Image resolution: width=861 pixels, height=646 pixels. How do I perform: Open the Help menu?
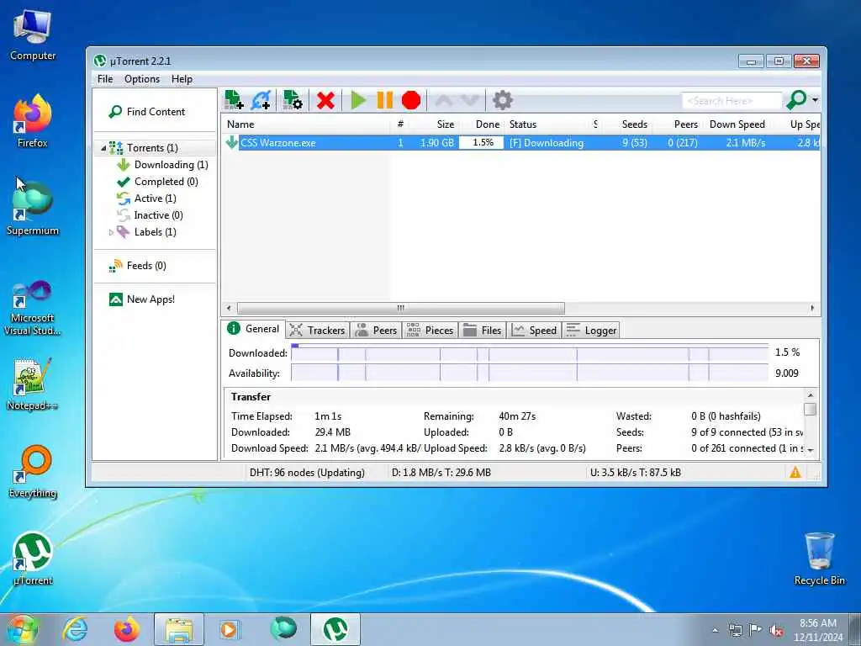tap(182, 79)
